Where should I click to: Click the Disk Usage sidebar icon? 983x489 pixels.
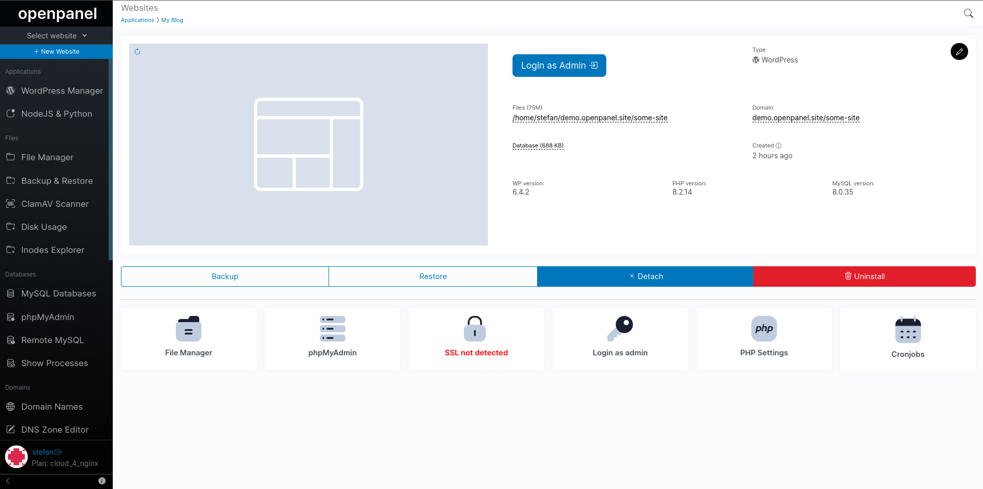tap(10, 226)
